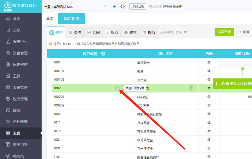This screenshot has width=252, height=159.
Task: Click the 未认证 status link
Action: click(155, 7)
